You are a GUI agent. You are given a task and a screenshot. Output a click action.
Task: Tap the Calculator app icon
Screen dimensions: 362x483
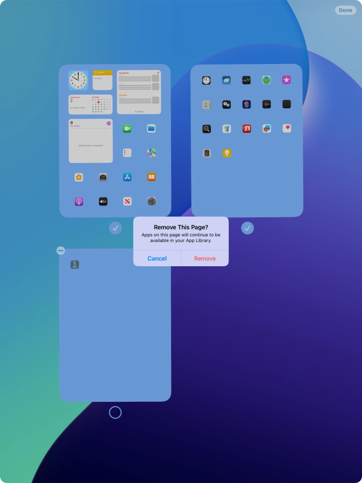(x=207, y=153)
